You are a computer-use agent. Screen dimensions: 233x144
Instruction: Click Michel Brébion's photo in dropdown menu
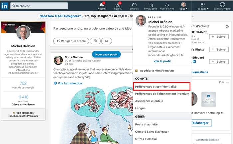pos(141,21)
